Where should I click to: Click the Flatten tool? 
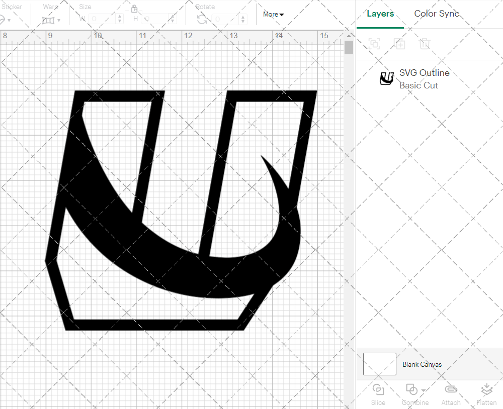486,394
